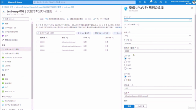196x110 pixels.
Task: Open the ソース dropdown
Action: pyautogui.click(x=158, y=20)
